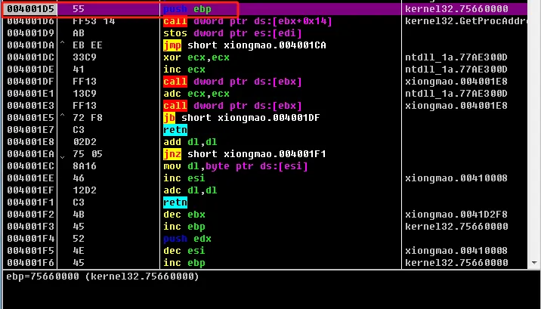
Task: Click address 004001DA in the address column
Action: pyautogui.click(x=31, y=45)
